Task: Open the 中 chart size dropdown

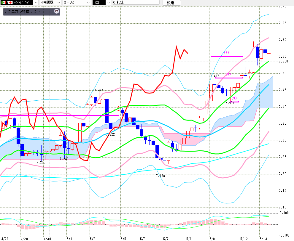Action: 102,3
